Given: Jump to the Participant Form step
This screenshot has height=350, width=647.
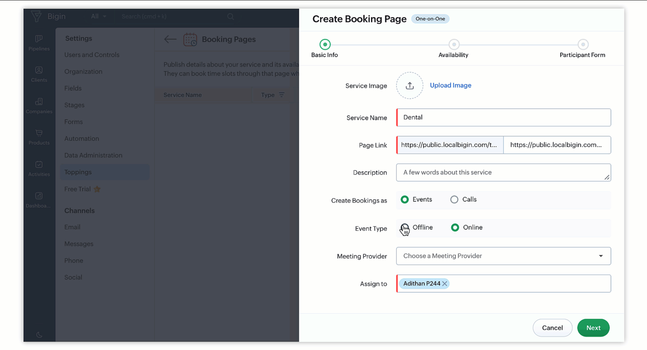Looking at the screenshot, I should coord(583,45).
